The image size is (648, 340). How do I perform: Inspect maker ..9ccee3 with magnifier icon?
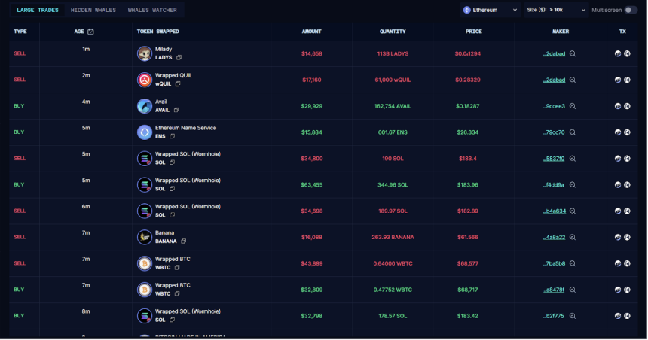tap(573, 106)
